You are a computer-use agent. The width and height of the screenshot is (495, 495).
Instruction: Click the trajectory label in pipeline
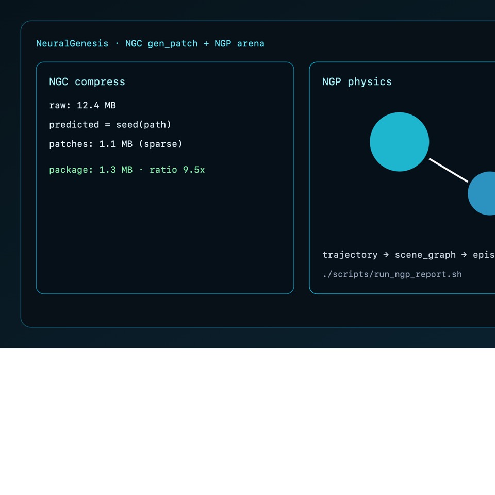coord(350,255)
